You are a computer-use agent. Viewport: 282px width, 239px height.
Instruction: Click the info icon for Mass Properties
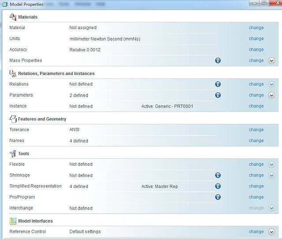[218, 61]
